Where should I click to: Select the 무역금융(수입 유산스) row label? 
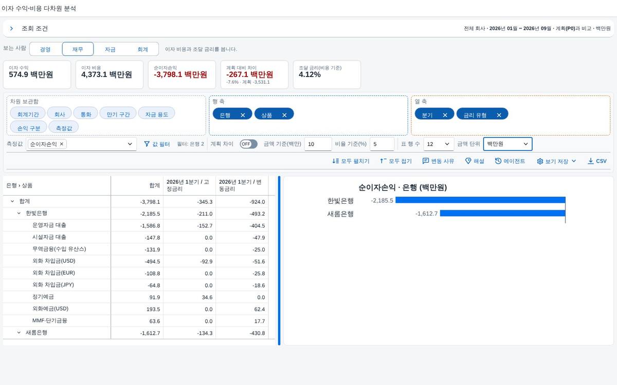(x=59, y=249)
